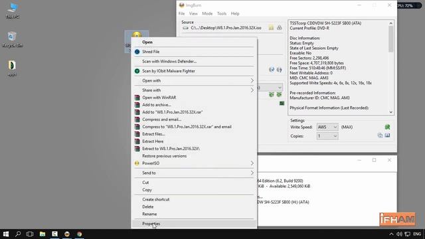Open taskbar search magnifier
The image size is (425, 239).
coord(18,234)
